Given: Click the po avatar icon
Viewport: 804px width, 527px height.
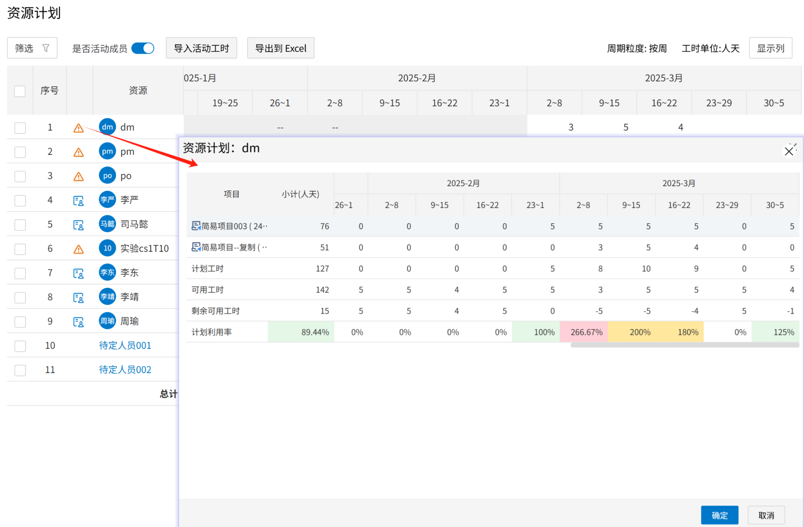Looking at the screenshot, I should 107,176.
